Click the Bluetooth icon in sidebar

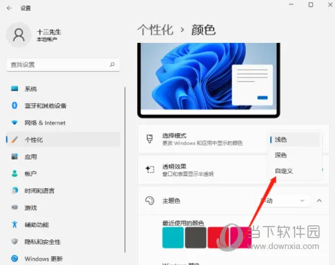[x=15, y=106]
